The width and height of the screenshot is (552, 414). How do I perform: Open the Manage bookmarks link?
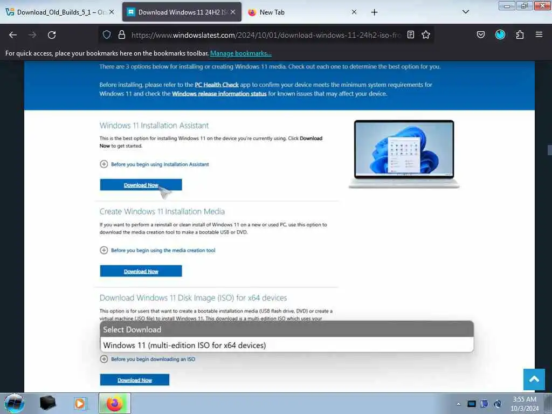coord(241,53)
